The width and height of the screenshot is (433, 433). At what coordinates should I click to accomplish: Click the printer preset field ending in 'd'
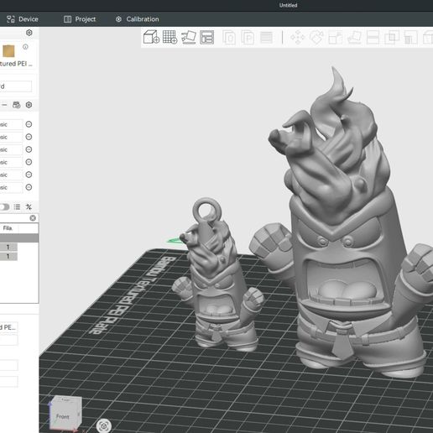tap(15, 86)
